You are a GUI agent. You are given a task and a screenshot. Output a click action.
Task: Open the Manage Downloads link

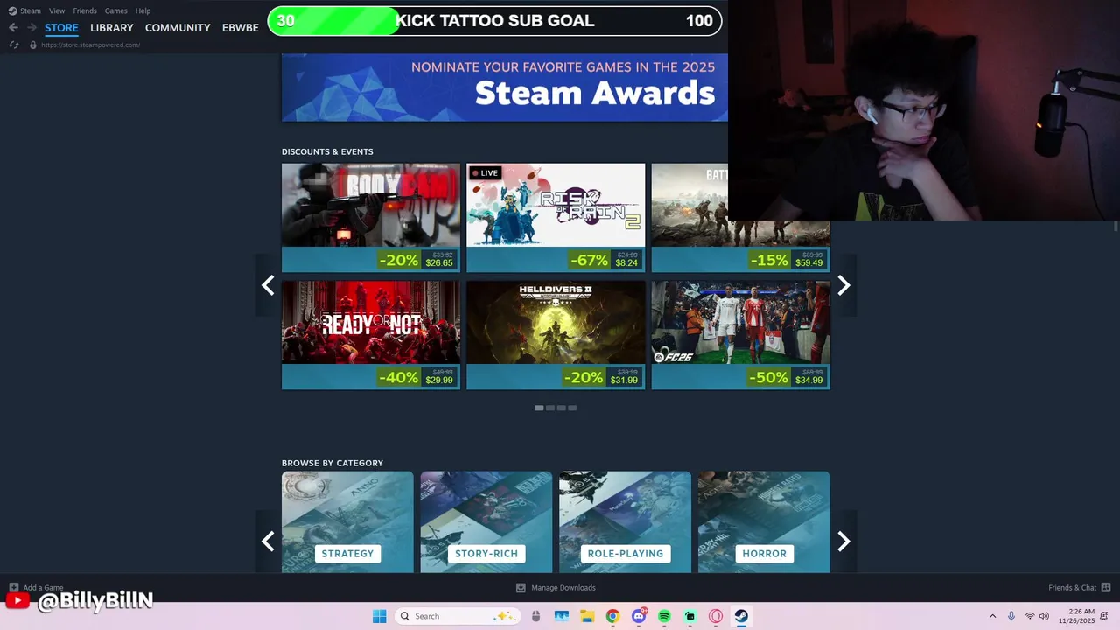point(563,588)
